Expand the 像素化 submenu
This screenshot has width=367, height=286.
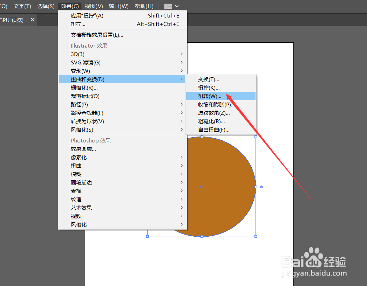(x=122, y=157)
